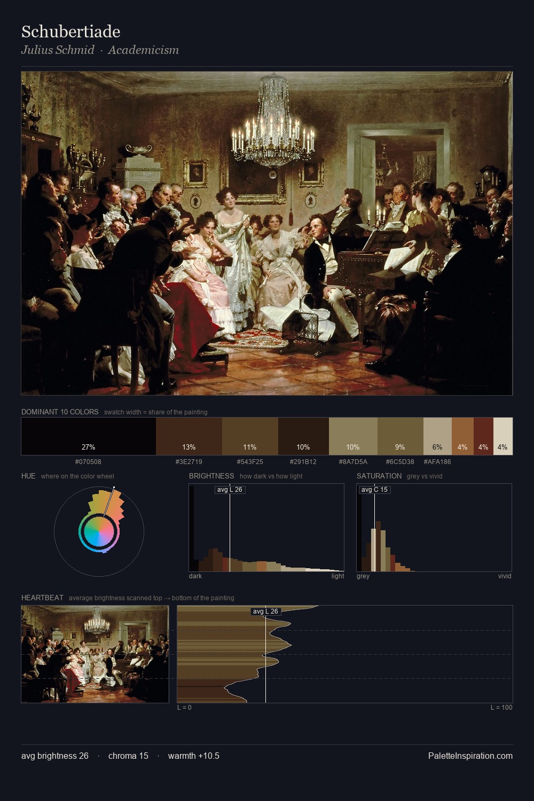Click the hex code #3E2719 text
The image size is (534, 801).
189,462
